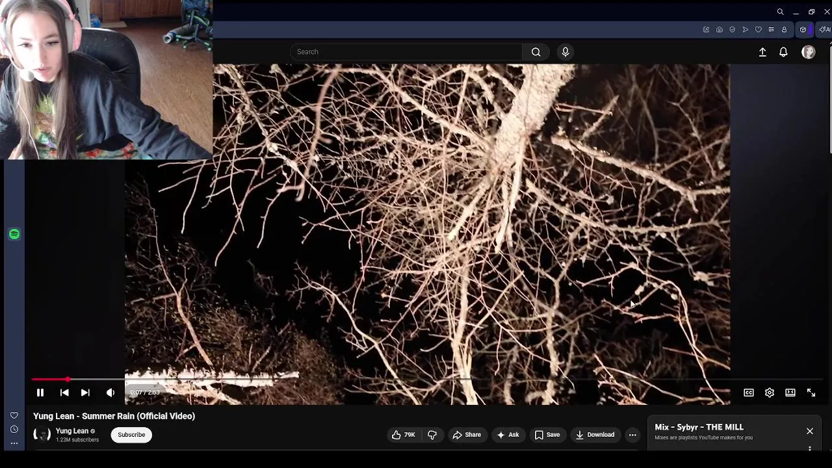Open the browser profile account icon
The height and width of the screenshot is (468, 832).
[x=784, y=30]
